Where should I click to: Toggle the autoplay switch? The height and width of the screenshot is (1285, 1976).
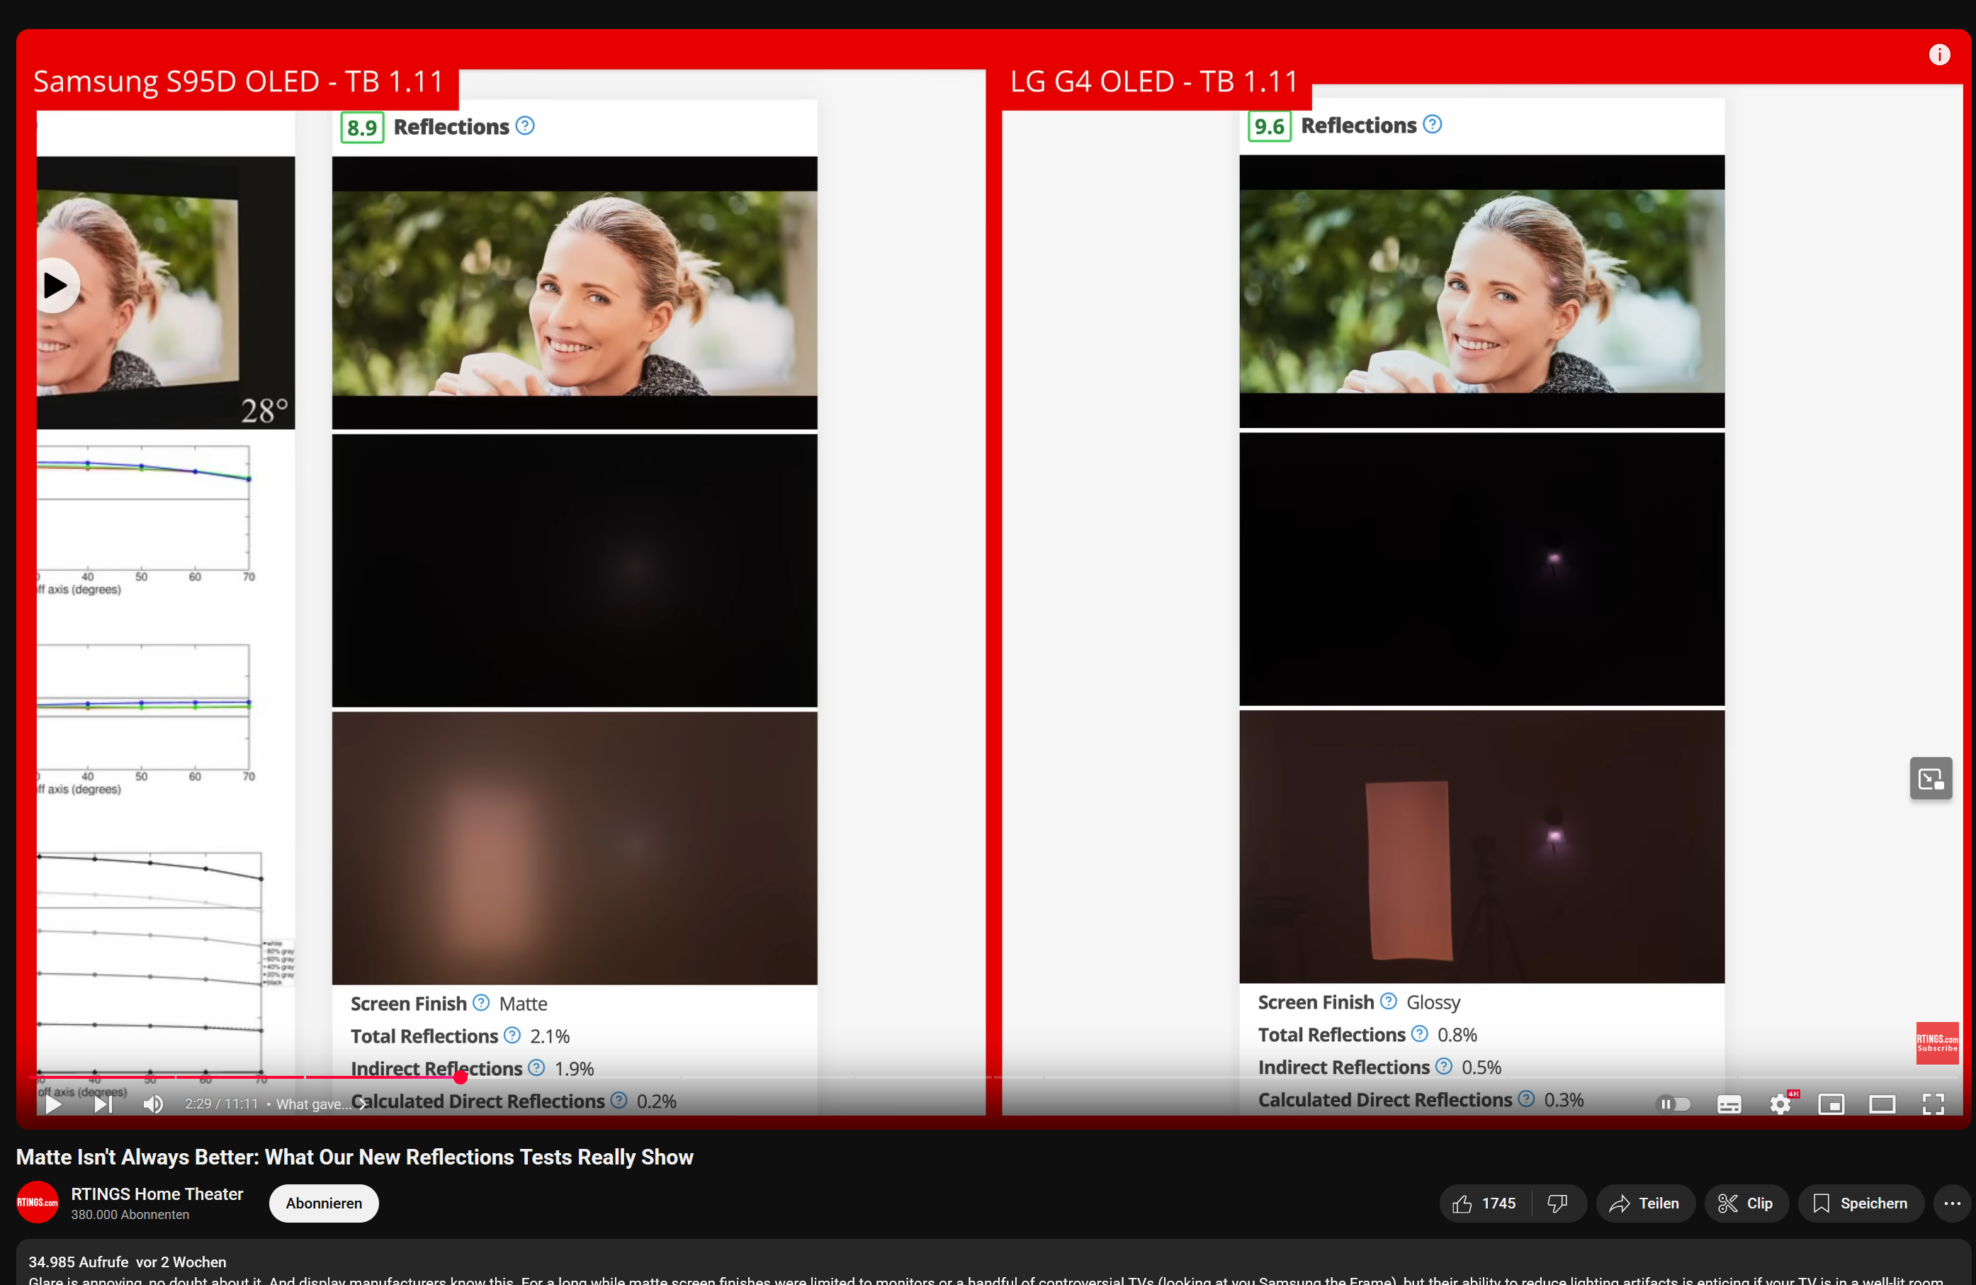[1673, 1104]
